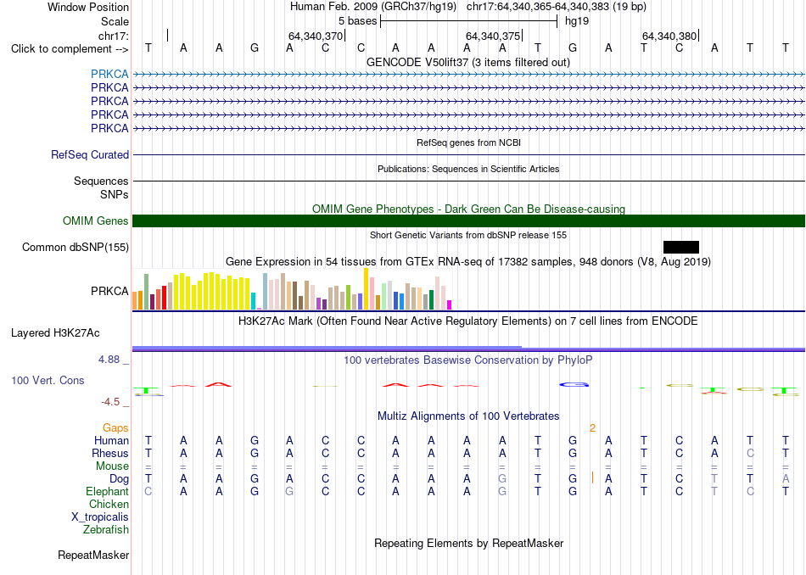806x575 pixels.
Task: Click the Dog species row label
Action: click(120, 478)
